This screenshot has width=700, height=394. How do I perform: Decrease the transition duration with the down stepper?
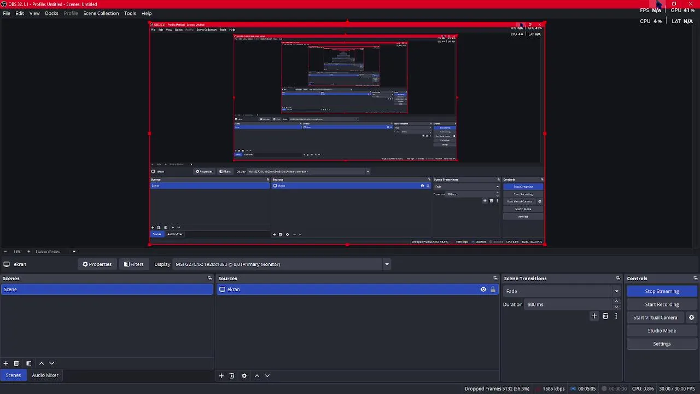(616, 307)
